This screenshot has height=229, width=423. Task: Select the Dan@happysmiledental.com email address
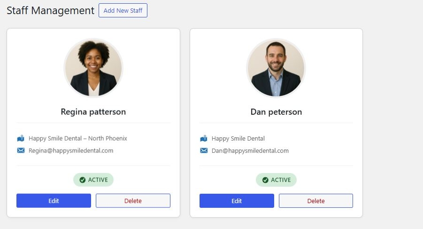click(250, 151)
